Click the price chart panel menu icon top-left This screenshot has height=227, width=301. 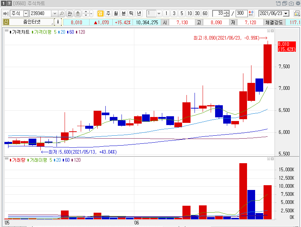click(x=6, y=30)
